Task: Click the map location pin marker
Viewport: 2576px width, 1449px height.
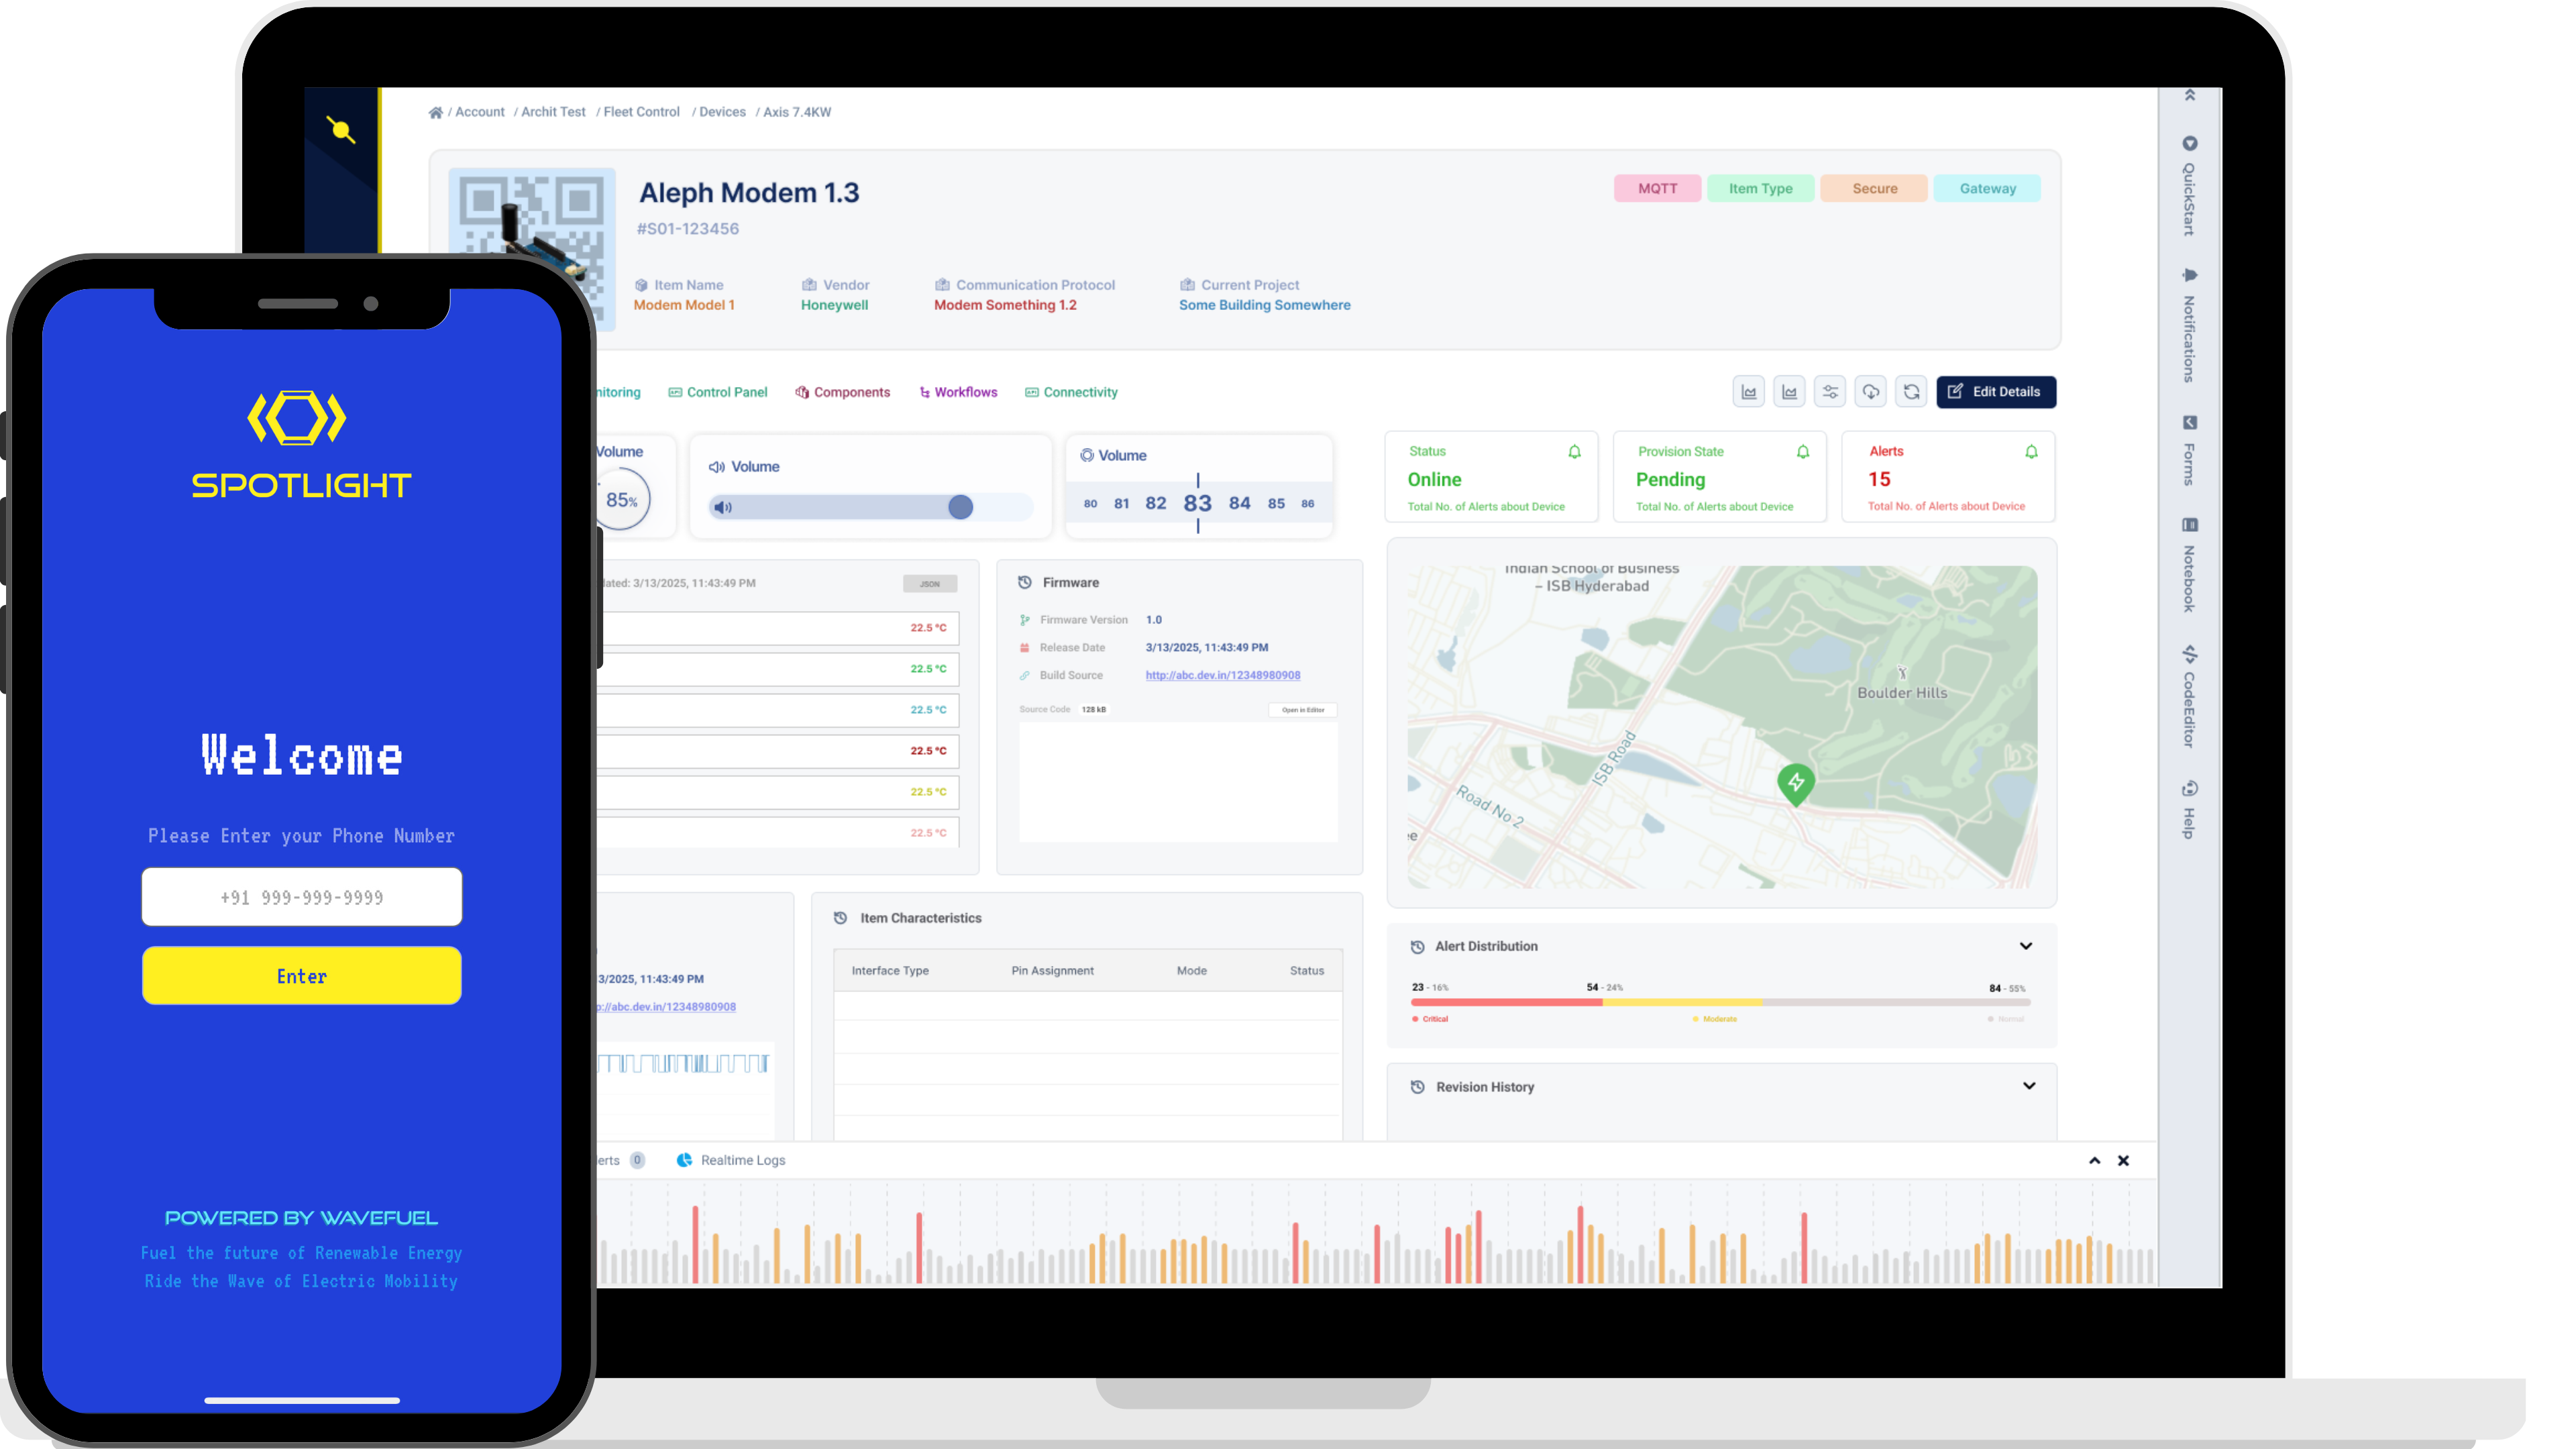Action: 1796,782
